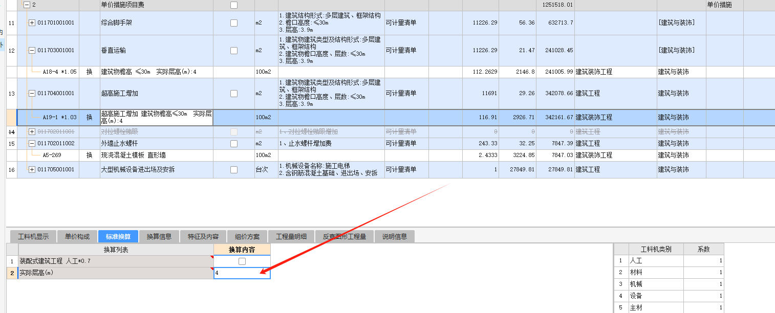Select the 标准换算 tab
This screenshot has width=775, height=313.
pyautogui.click(x=118, y=236)
